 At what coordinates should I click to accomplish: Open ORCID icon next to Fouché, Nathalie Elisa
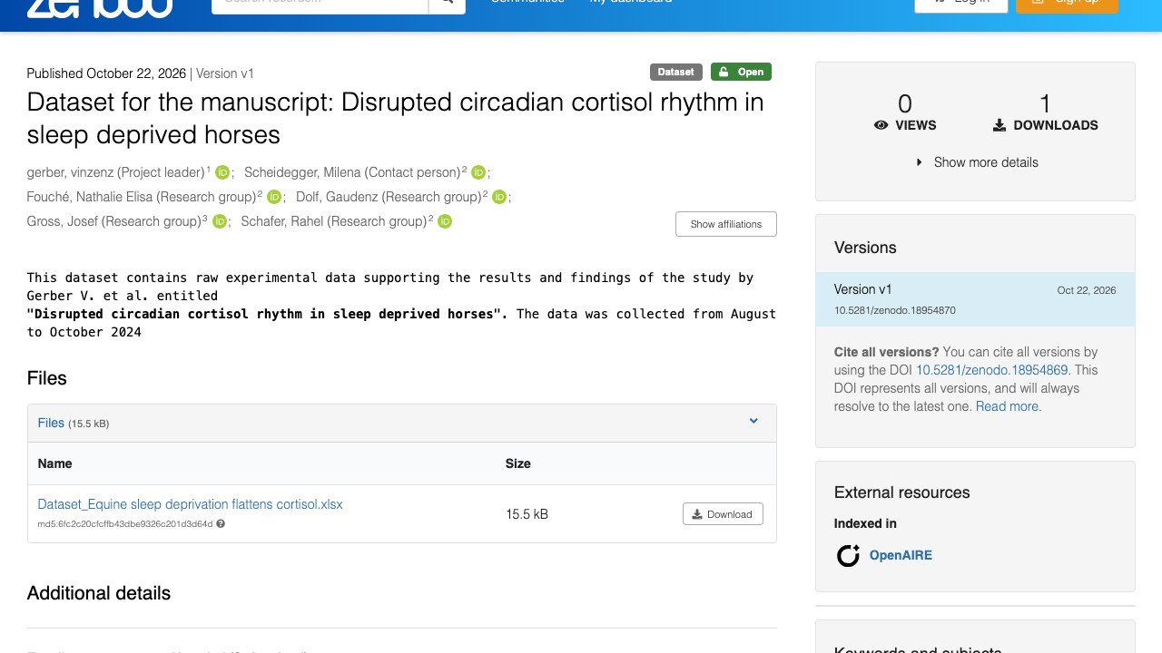[x=274, y=197]
